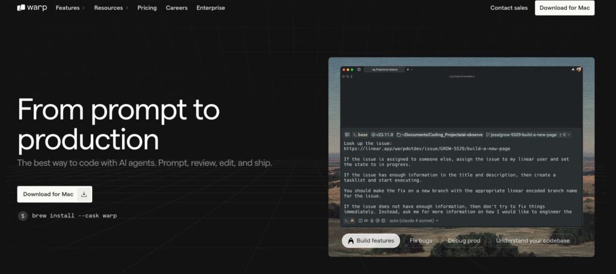Screen dimensions: 616x274
Task: Click the conversation bubble icon in prompt bar
Action: click(347, 135)
